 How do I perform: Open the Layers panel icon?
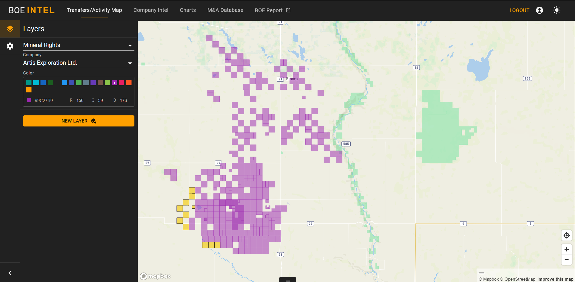[x=10, y=29]
